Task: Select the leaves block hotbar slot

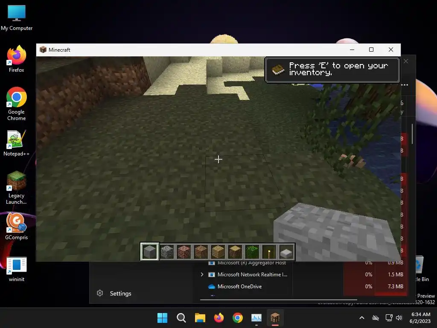Action: pyautogui.click(x=252, y=252)
